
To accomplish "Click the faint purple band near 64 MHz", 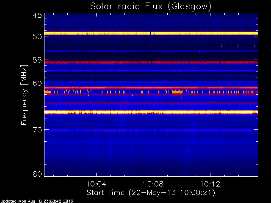I will tap(151, 103).
